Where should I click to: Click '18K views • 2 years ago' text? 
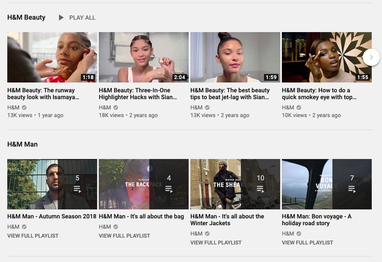pos(128,115)
